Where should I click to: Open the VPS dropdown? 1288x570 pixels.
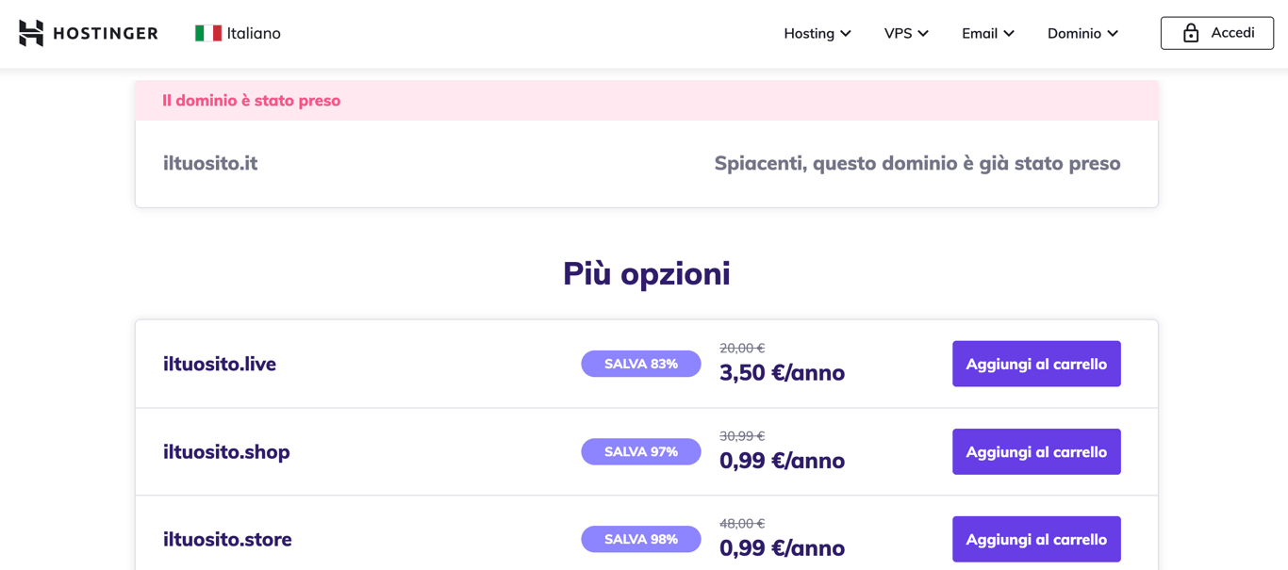click(x=904, y=33)
